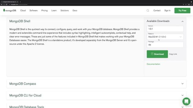This screenshot has width=193, height=108.
Task: Click Copy Link next to Download
Action: (x=173, y=54)
